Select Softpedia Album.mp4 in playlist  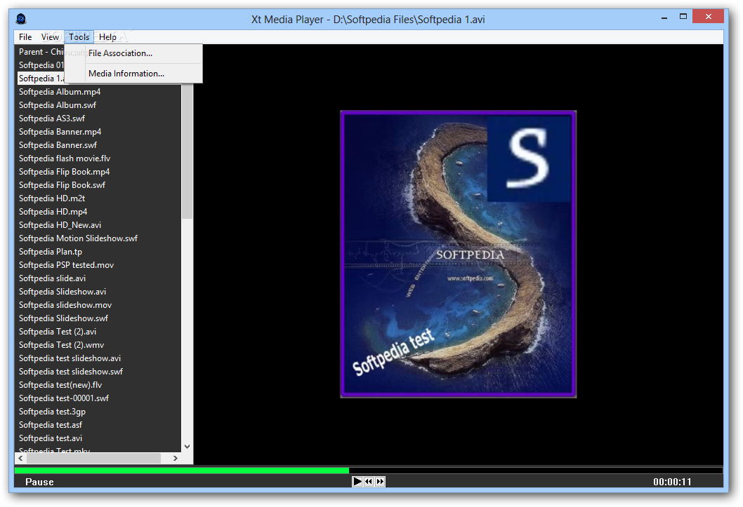click(60, 92)
